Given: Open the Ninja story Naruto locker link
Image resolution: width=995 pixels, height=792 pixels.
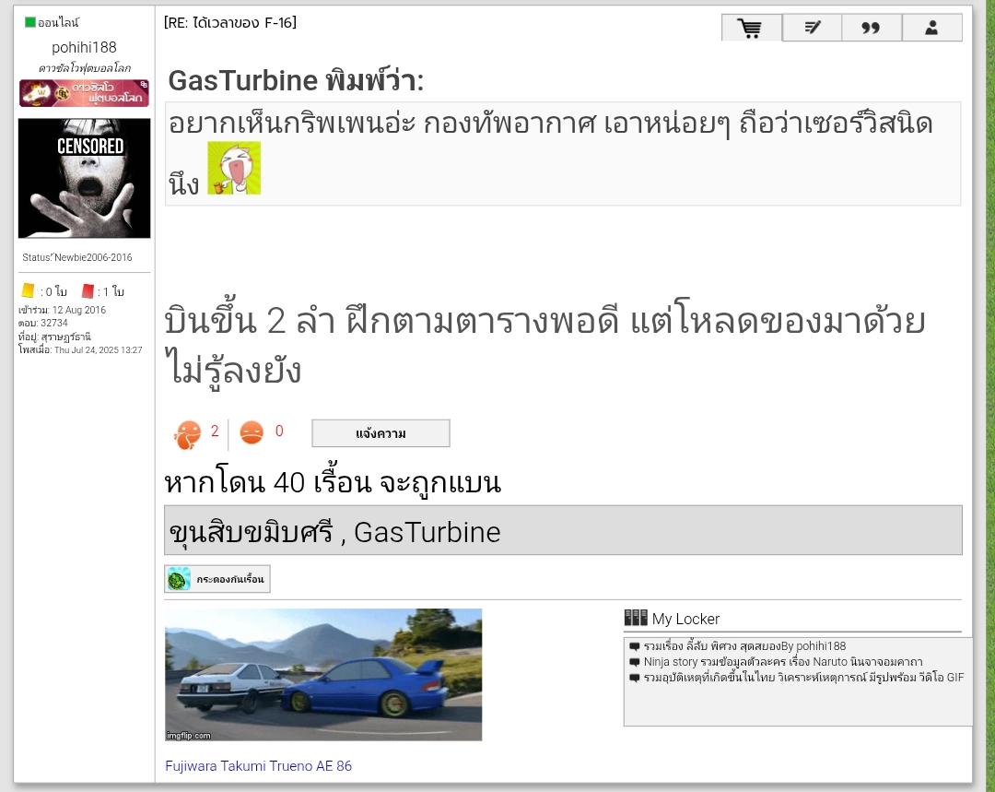Looking at the screenshot, I should (783, 662).
